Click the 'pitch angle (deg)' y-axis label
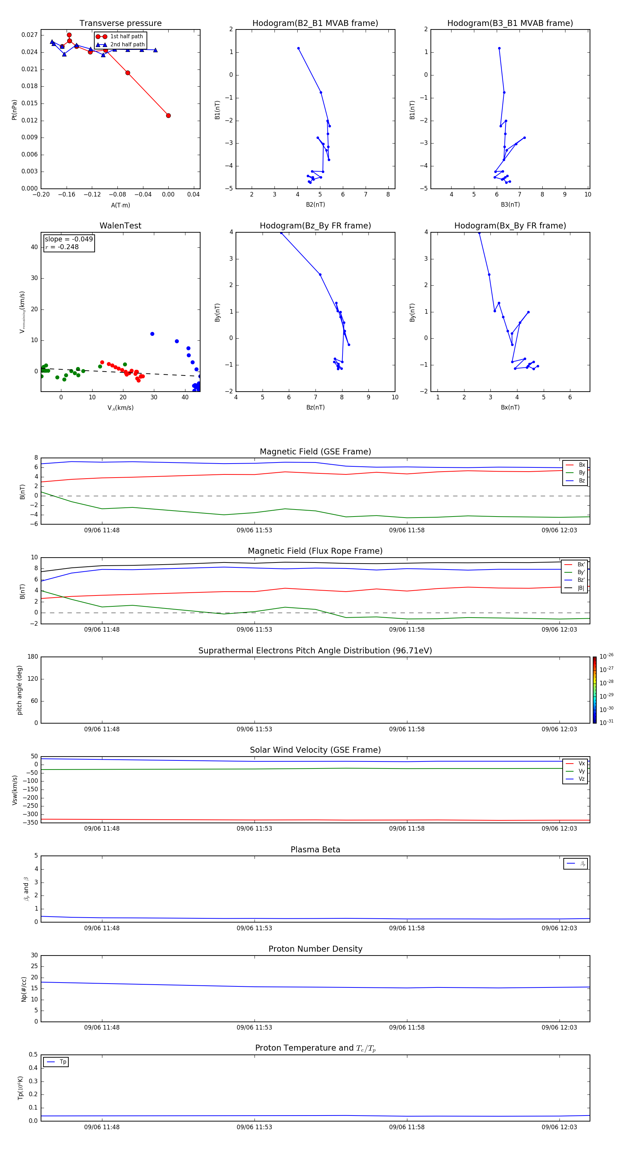The image size is (631, 1158). (x=19, y=690)
